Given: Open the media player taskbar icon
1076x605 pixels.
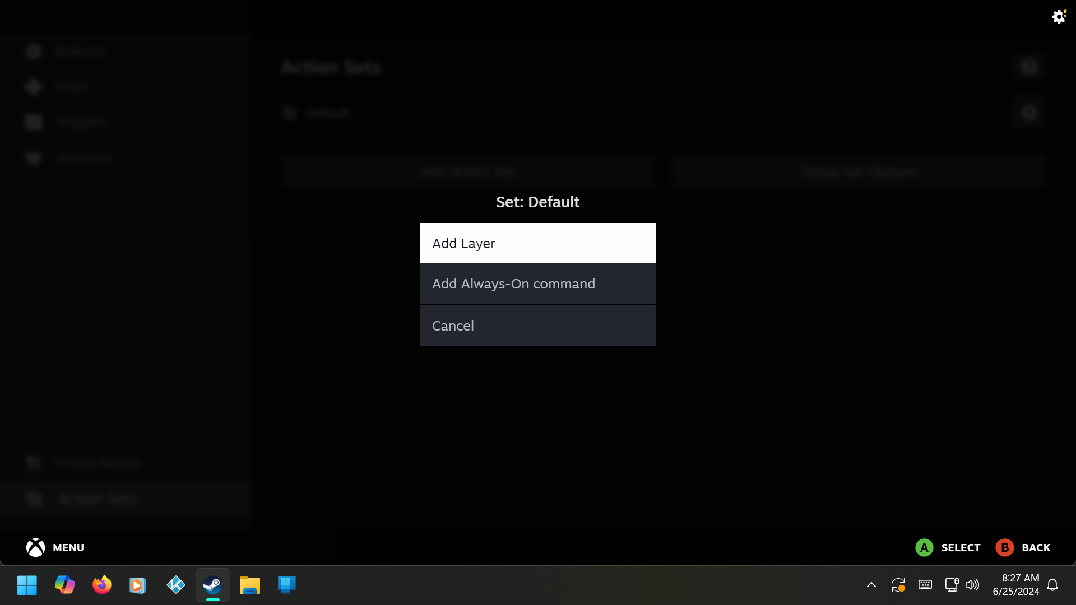Looking at the screenshot, I should [138, 585].
